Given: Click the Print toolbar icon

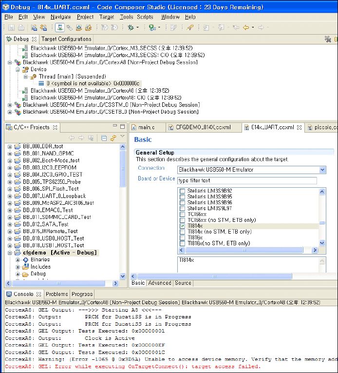Looking at the screenshot, I should [x=21, y=28].
